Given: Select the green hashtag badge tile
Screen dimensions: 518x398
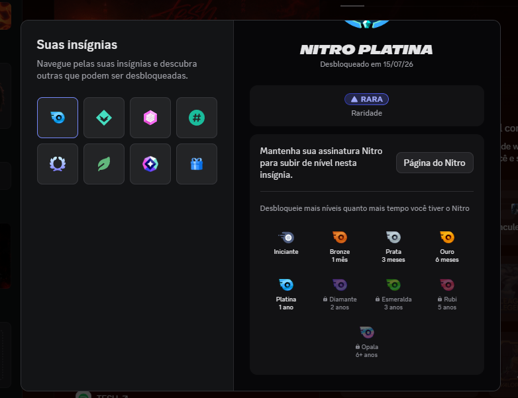Looking at the screenshot, I should tap(197, 118).
